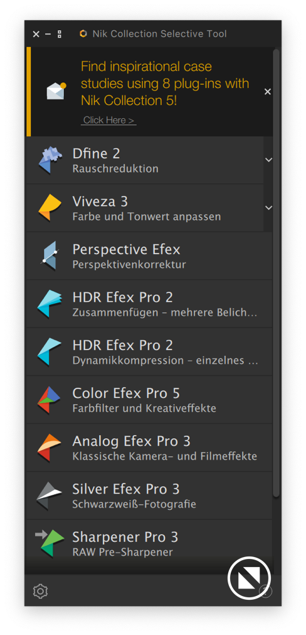
Task: Click the Analog Efex Pro 3 icon
Action: click(50, 448)
